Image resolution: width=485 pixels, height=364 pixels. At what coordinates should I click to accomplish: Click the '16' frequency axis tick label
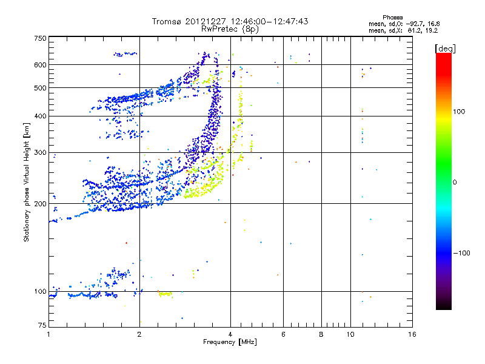[x=412, y=334]
